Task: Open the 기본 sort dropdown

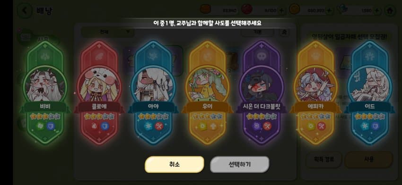Action: [257, 32]
